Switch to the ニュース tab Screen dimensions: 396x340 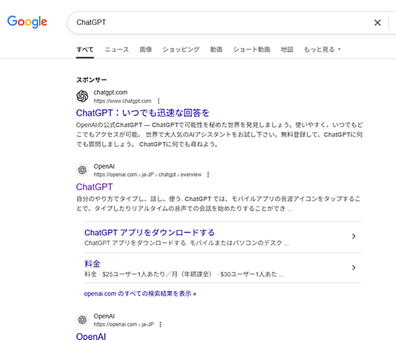point(117,49)
